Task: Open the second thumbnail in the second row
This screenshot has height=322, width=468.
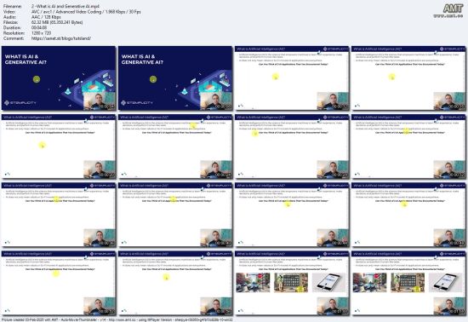Action: click(x=175, y=147)
